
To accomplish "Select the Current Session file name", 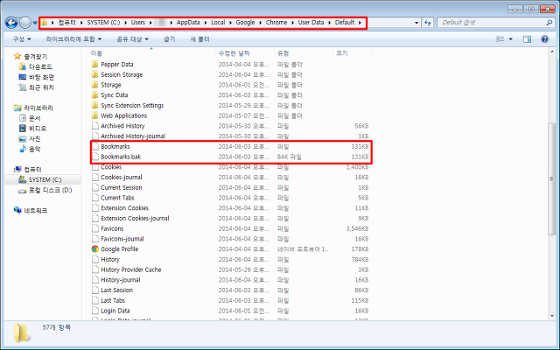I will [x=122, y=187].
